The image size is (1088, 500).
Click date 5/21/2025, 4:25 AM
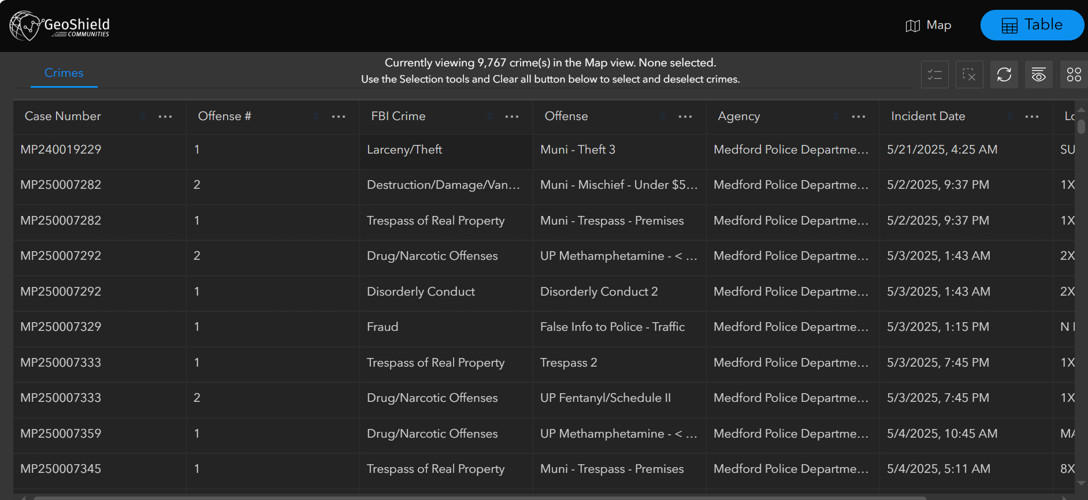(942, 150)
